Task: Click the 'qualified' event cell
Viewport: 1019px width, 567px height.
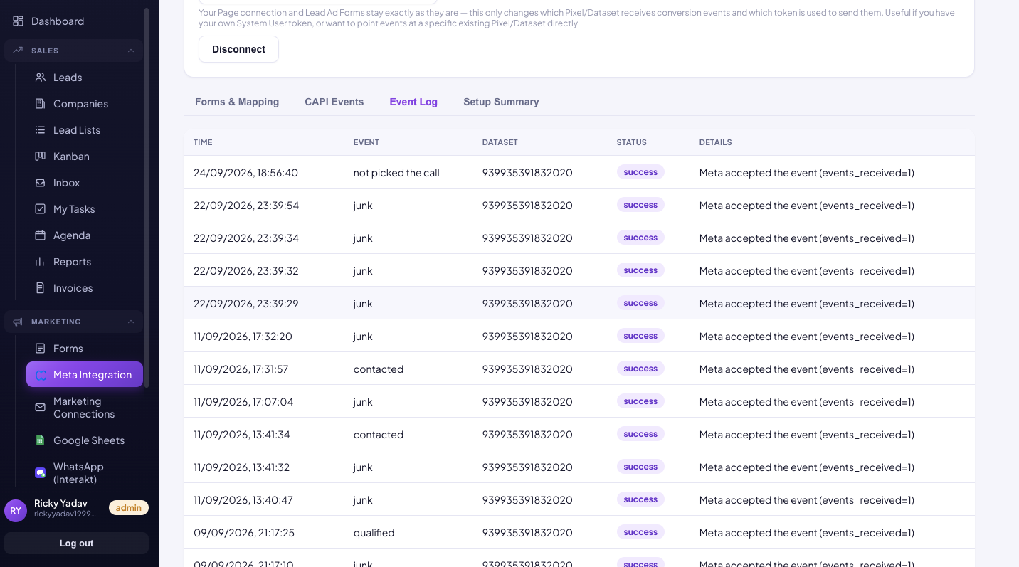Action: 374,533
